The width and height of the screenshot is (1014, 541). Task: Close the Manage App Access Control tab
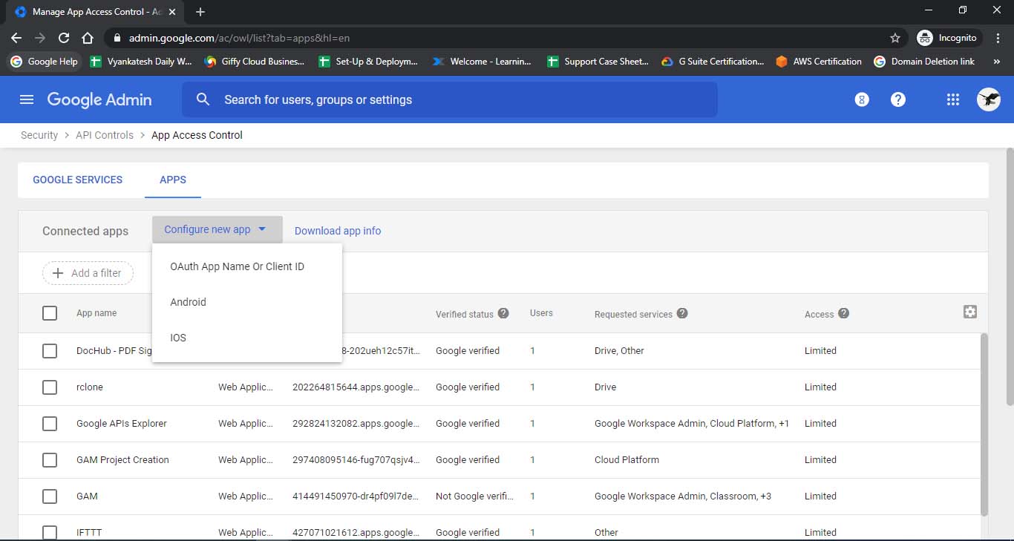click(172, 12)
